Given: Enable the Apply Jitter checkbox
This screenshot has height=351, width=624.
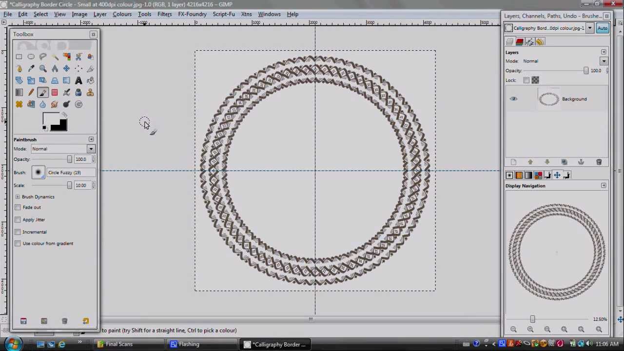Looking at the screenshot, I should click(18, 220).
